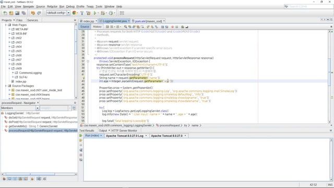Viewport: 334px width, 188px height.
Task: Click the Clean and Build Project icon
Action: click(88, 13)
